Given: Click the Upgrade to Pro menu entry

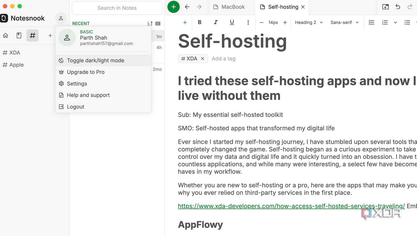Looking at the screenshot, I should pos(86,72).
